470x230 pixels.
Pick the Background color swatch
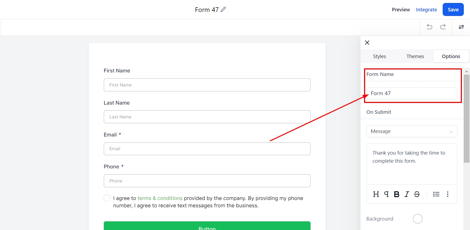point(418,219)
